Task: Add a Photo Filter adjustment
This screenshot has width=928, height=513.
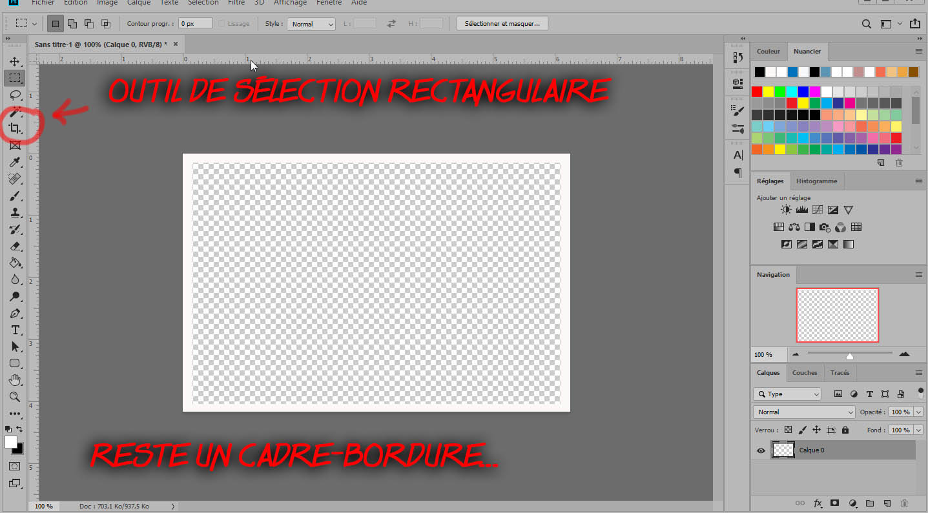Action: (x=825, y=227)
